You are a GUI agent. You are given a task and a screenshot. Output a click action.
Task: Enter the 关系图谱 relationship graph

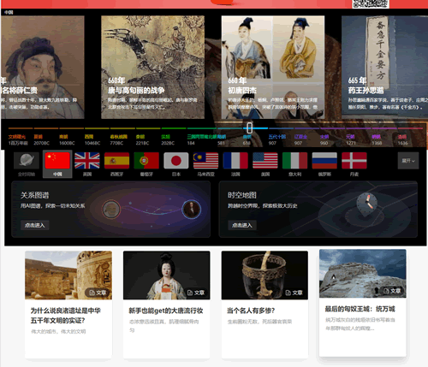34,225
